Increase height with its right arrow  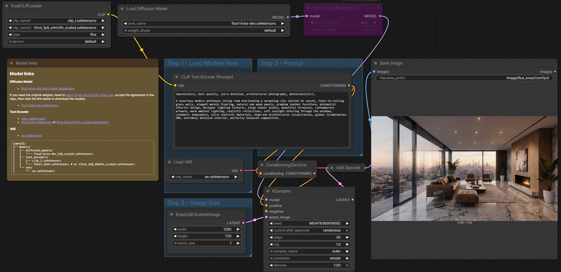coord(238,236)
